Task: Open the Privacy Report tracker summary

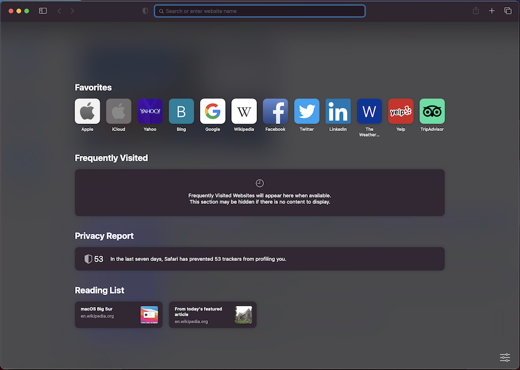Action: coord(259,259)
